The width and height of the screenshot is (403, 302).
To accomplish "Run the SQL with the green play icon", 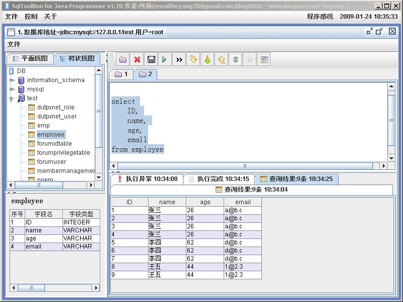I will [165, 59].
